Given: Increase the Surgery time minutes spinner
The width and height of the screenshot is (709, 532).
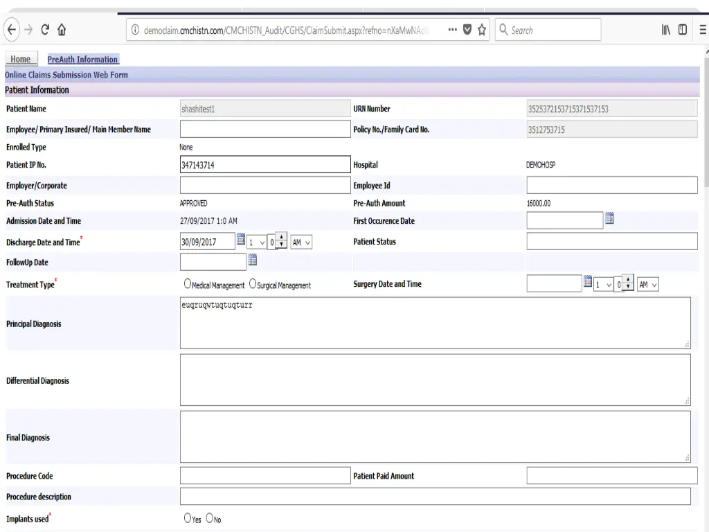Looking at the screenshot, I should [628, 279].
